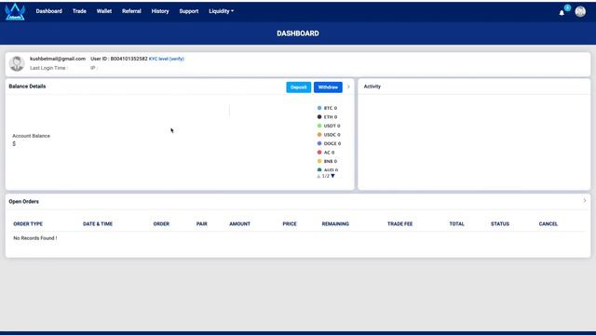Click the Account Balance label

(31, 136)
